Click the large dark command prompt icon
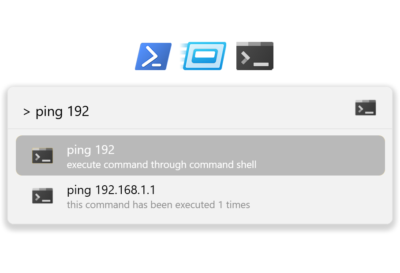The height and width of the screenshot is (273, 400). tap(255, 56)
